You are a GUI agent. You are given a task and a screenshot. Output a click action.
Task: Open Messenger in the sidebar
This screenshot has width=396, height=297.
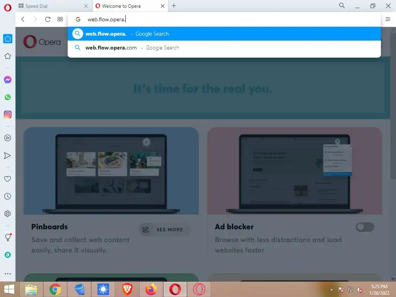[x=8, y=80]
